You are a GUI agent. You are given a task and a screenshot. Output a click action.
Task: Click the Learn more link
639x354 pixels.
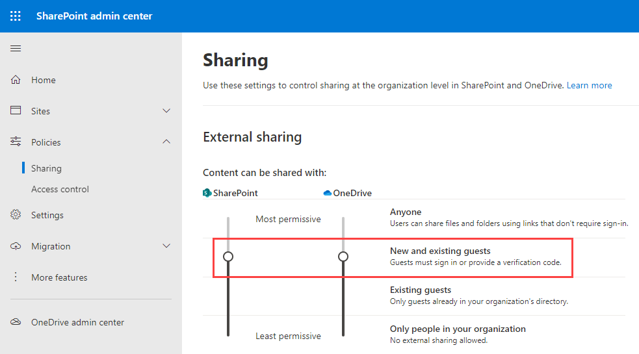(589, 86)
